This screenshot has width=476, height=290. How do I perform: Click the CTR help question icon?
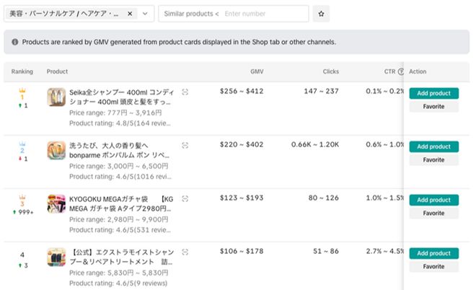pyautogui.click(x=401, y=71)
